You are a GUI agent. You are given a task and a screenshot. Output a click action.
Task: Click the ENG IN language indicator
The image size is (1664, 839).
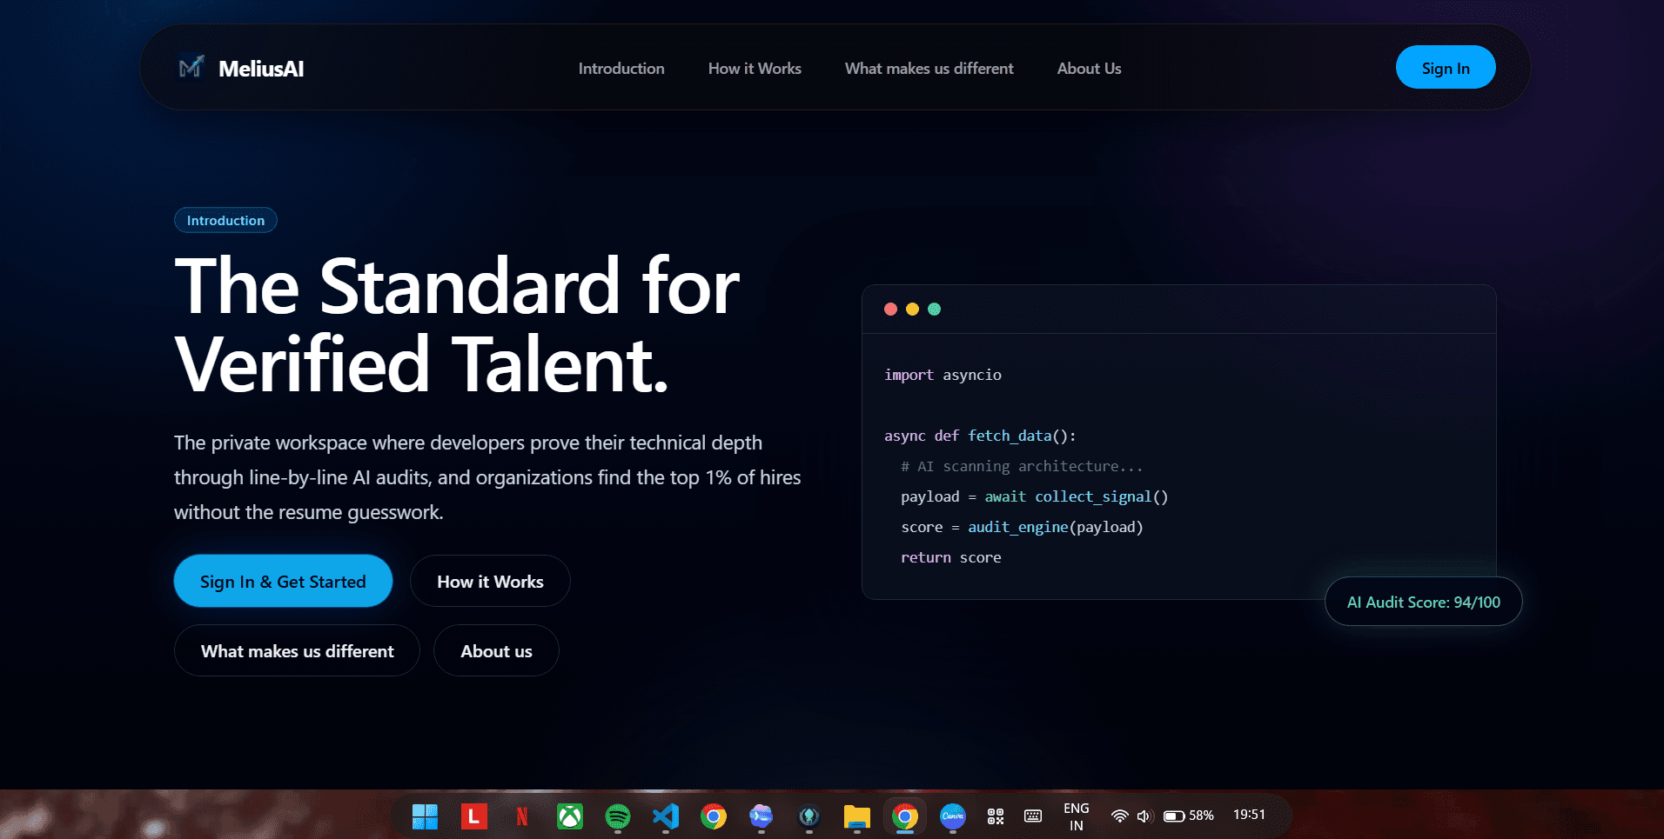click(1077, 816)
